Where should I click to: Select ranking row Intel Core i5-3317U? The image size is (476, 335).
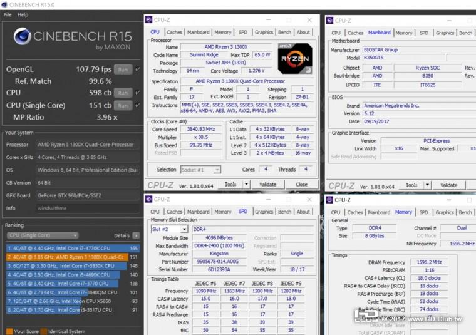[73, 310]
